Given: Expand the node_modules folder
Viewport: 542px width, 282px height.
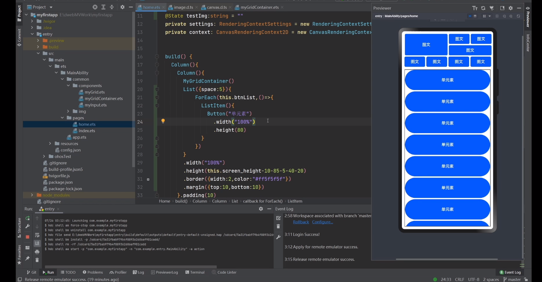Looking at the screenshot, I should coord(32,195).
